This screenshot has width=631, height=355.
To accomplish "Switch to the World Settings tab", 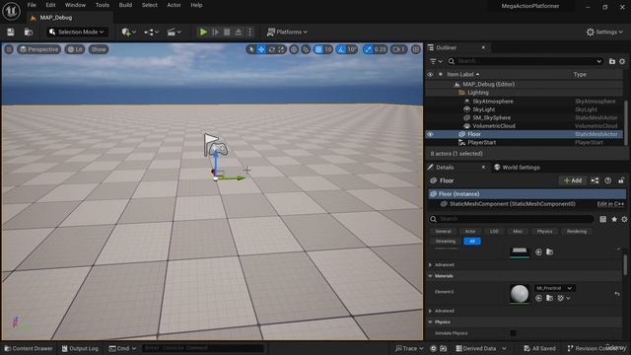I will 517,167.
